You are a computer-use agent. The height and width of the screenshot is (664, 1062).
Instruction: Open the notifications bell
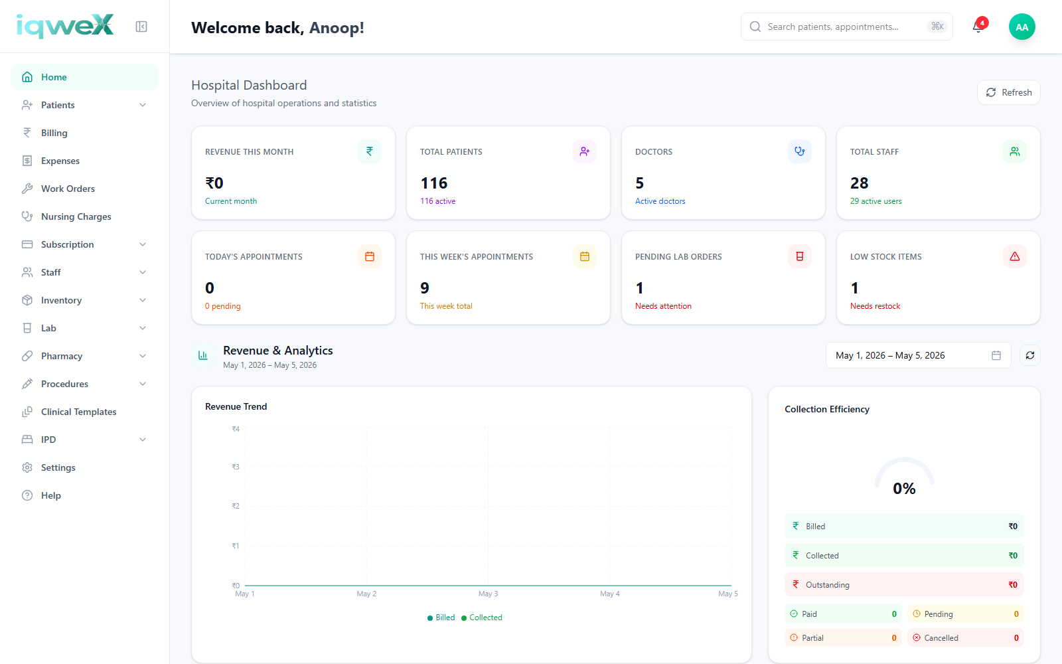tap(978, 27)
